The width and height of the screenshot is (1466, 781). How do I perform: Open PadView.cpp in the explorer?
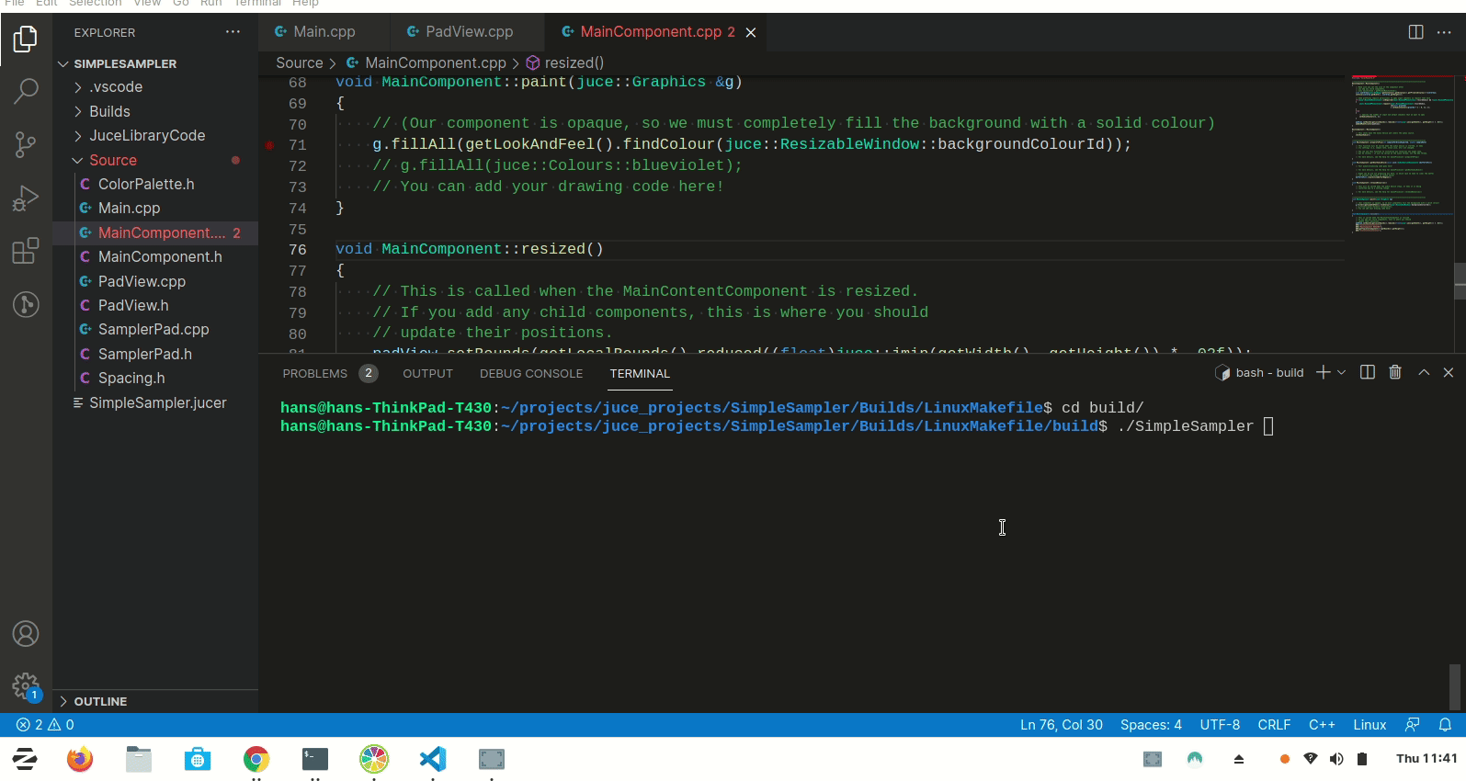tap(142, 281)
